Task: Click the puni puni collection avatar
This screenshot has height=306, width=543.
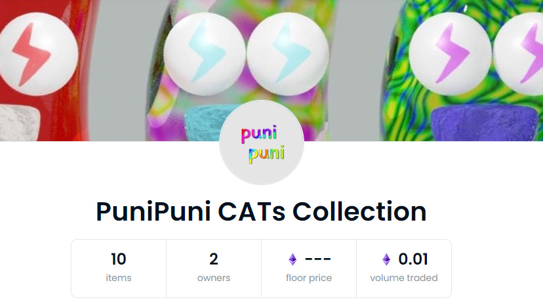Action: click(x=262, y=142)
